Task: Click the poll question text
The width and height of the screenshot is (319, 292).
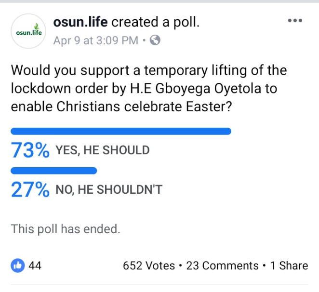Action: [149, 88]
